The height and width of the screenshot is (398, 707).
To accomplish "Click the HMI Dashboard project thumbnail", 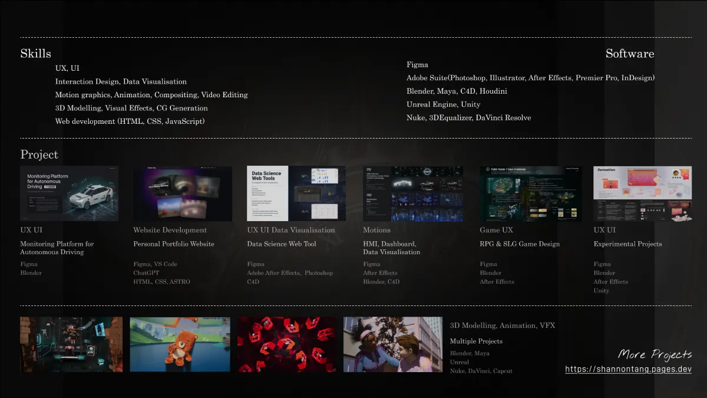I will [x=412, y=193].
